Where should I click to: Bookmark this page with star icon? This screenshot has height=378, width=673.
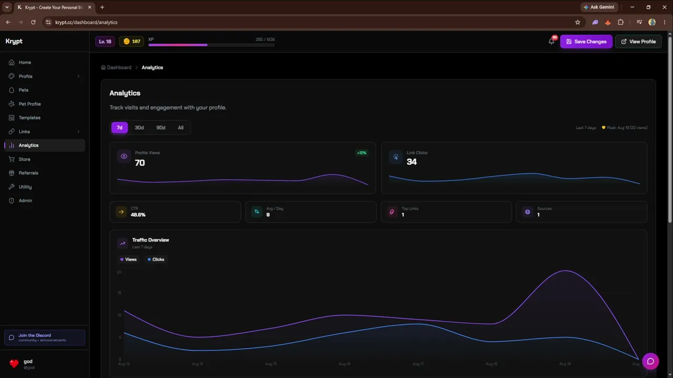578,23
